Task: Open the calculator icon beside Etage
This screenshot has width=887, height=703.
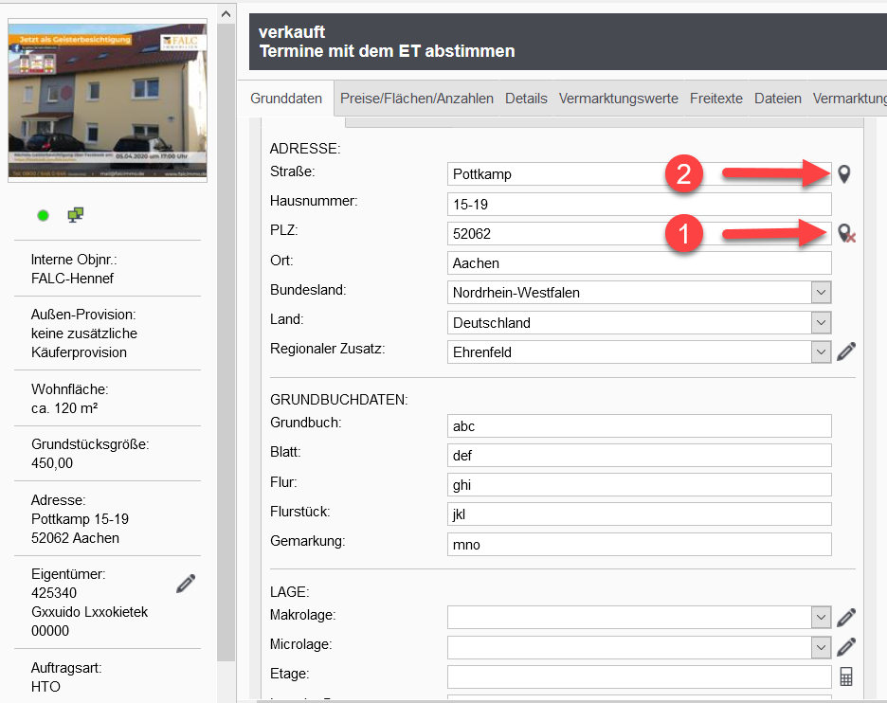Action: (846, 676)
